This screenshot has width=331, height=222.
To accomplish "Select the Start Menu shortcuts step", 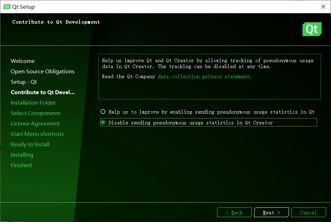I will [x=37, y=134].
